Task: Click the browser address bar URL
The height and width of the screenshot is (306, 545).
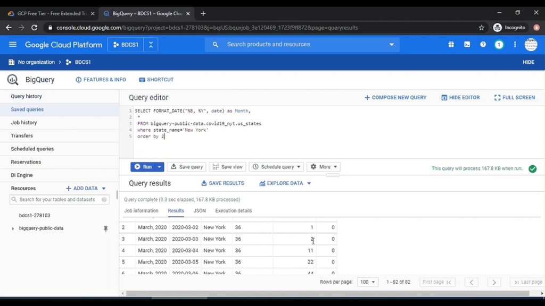Action: tap(207, 28)
